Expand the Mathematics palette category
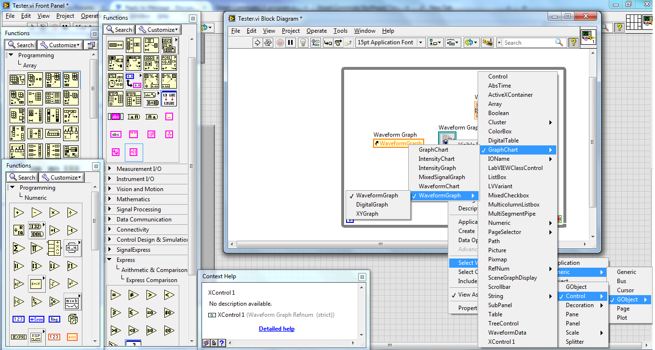Image resolution: width=655 pixels, height=350 pixels. [147, 199]
